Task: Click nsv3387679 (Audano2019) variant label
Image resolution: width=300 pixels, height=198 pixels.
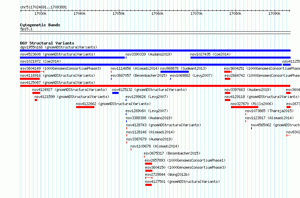Action: coord(149,139)
